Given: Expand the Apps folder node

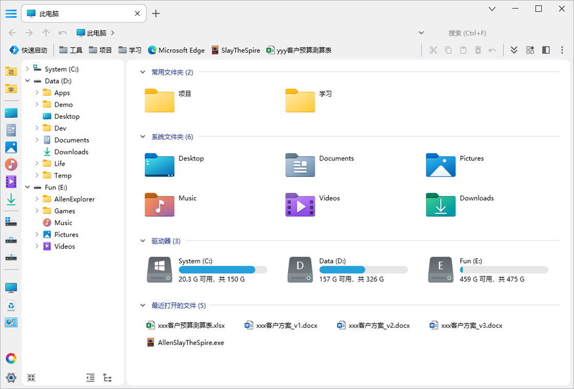Looking at the screenshot, I should [x=37, y=93].
